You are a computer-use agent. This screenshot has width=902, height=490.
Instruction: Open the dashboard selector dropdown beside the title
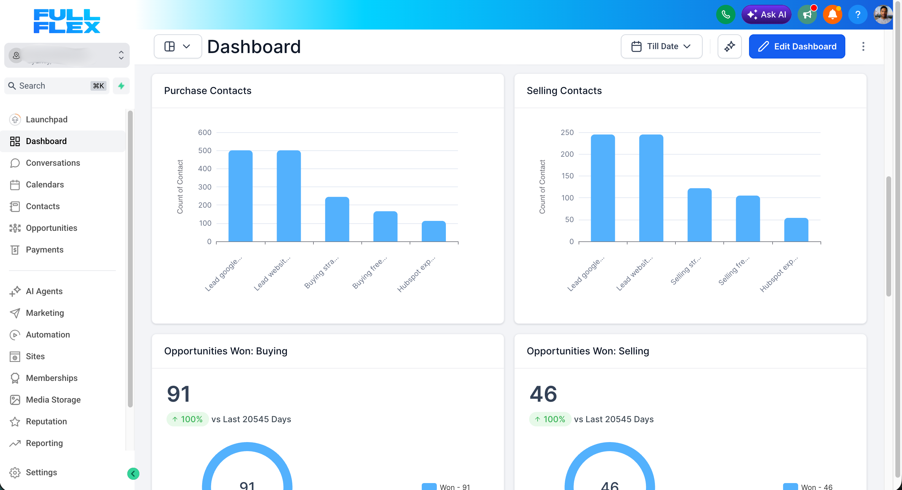pyautogui.click(x=177, y=46)
